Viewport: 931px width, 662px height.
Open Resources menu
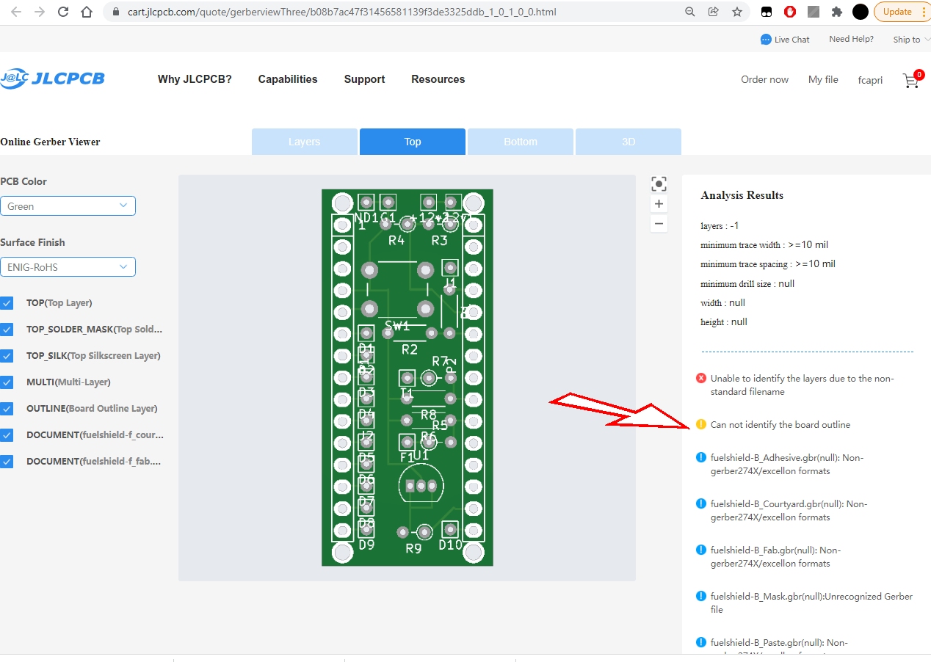(438, 79)
